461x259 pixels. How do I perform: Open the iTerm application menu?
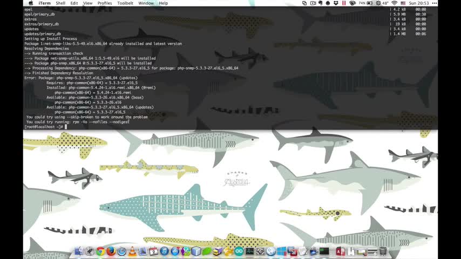(x=44, y=3)
